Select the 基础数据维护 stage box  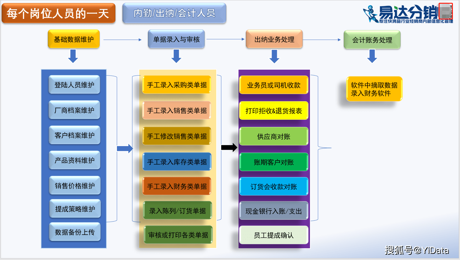pos(74,39)
